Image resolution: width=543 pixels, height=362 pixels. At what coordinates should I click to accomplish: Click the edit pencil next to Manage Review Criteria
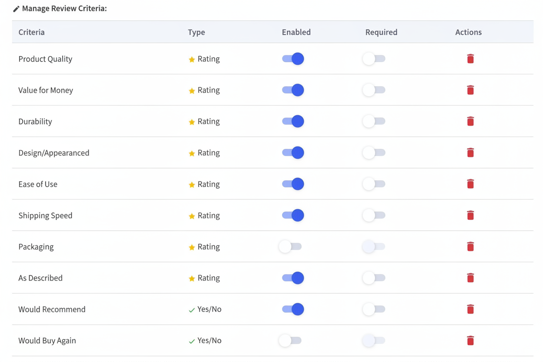tap(16, 8)
